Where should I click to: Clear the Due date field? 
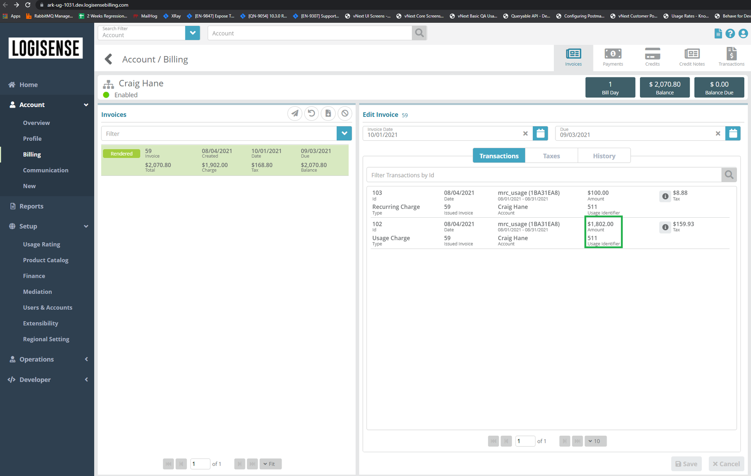coord(718,134)
